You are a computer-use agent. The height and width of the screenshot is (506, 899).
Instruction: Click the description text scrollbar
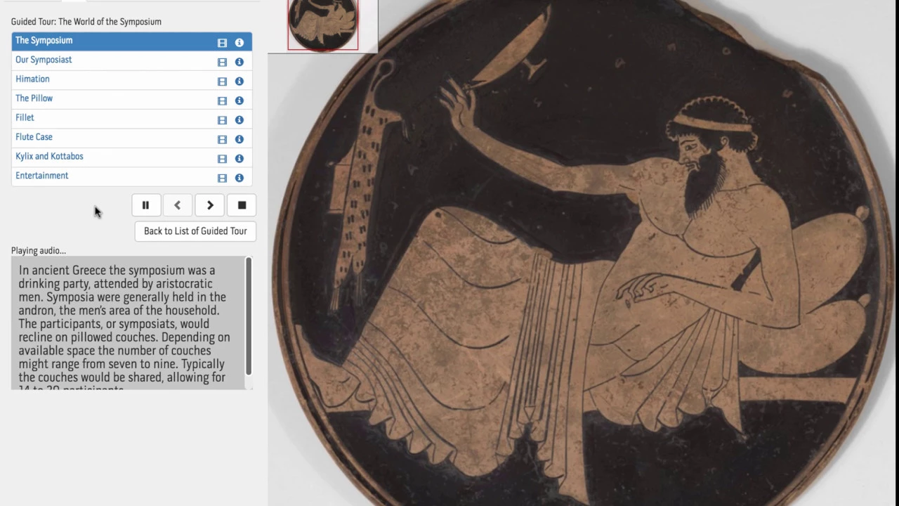tap(248, 316)
